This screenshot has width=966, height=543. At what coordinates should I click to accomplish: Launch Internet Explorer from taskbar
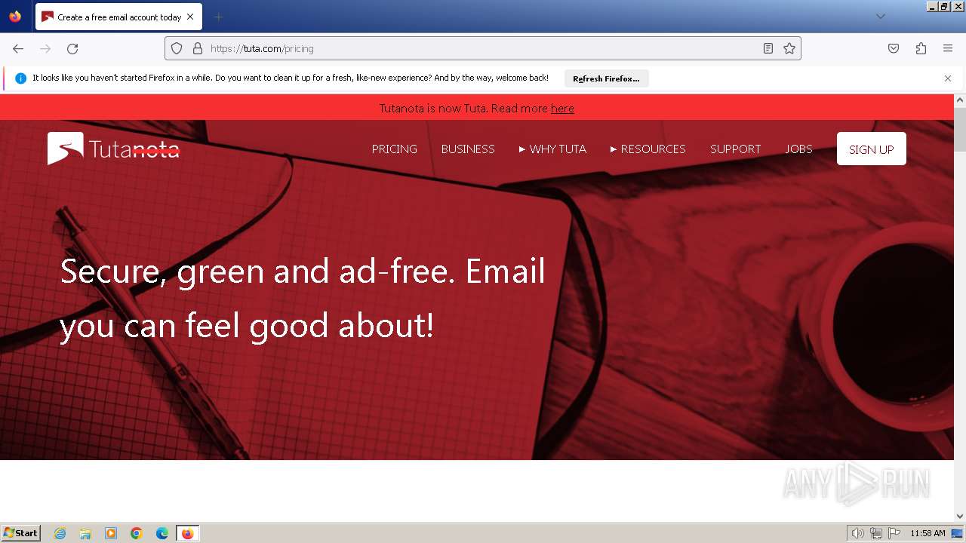click(x=60, y=533)
